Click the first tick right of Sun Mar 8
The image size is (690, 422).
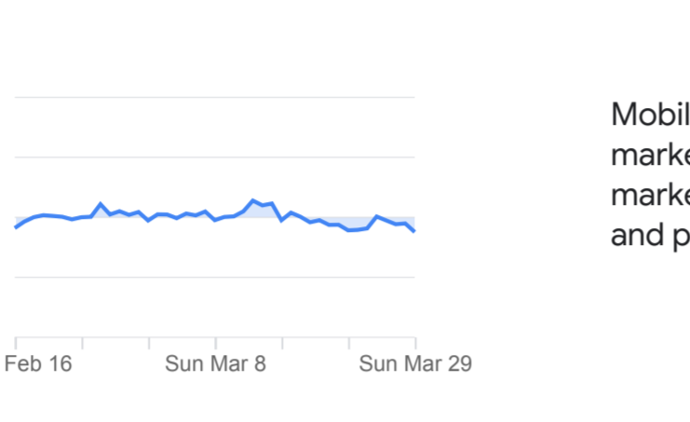coord(282,343)
